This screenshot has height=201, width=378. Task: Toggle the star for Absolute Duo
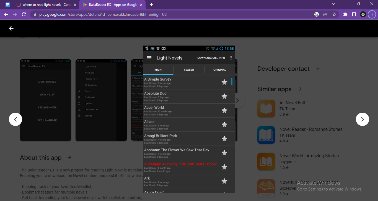(x=224, y=96)
